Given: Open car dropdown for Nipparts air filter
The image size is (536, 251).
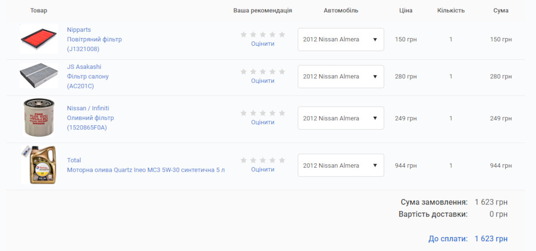Looking at the screenshot, I should tap(341, 39).
